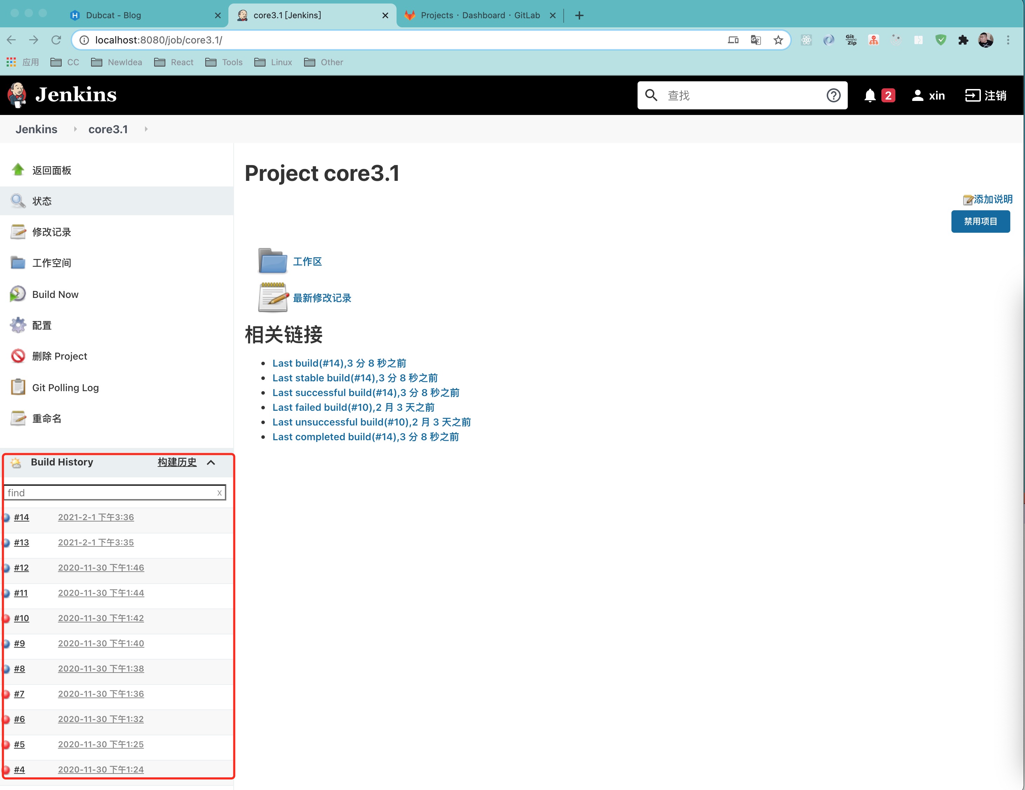1025x790 pixels.
Task: Open build #9 in Build History
Action: pyautogui.click(x=19, y=643)
